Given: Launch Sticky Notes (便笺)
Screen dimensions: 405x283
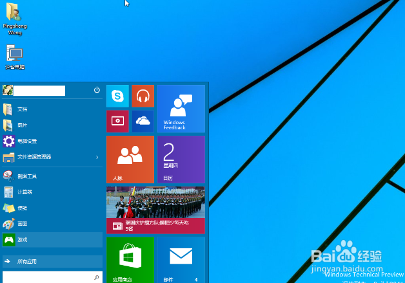Looking at the screenshot, I should [x=52, y=208].
